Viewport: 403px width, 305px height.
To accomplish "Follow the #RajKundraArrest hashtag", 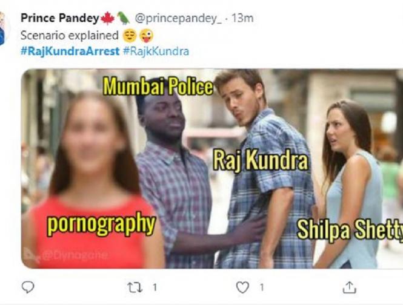I will pos(70,51).
